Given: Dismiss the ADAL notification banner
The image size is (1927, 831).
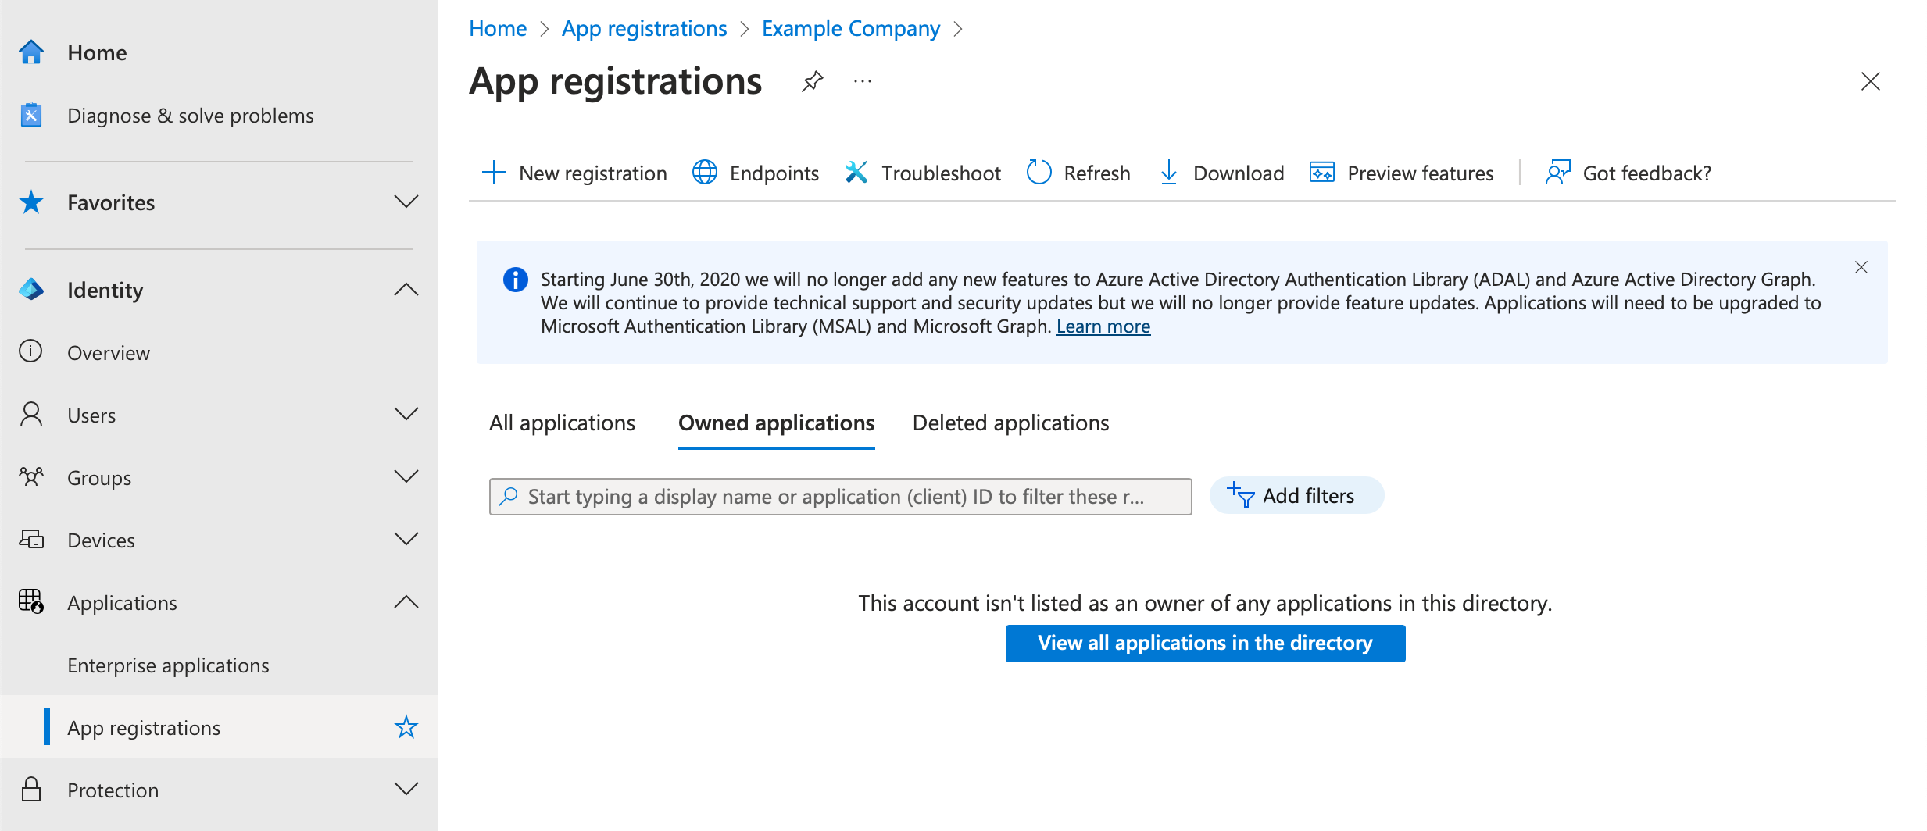Looking at the screenshot, I should (1861, 268).
